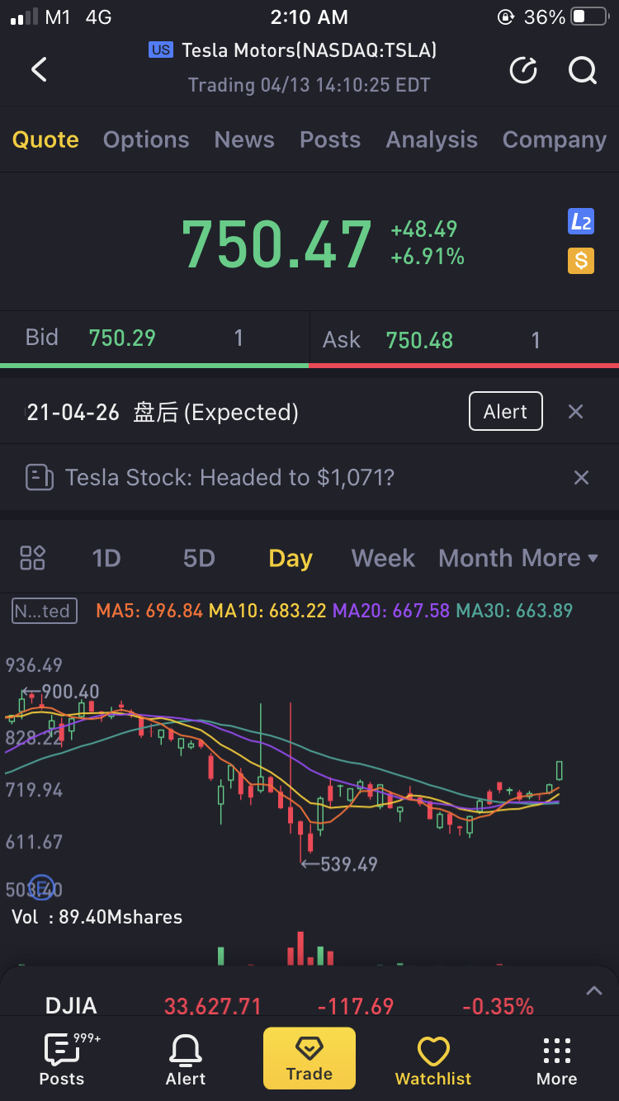The height and width of the screenshot is (1101, 619).
Task: Tap the orange dollar sign badge
Action: 581,261
